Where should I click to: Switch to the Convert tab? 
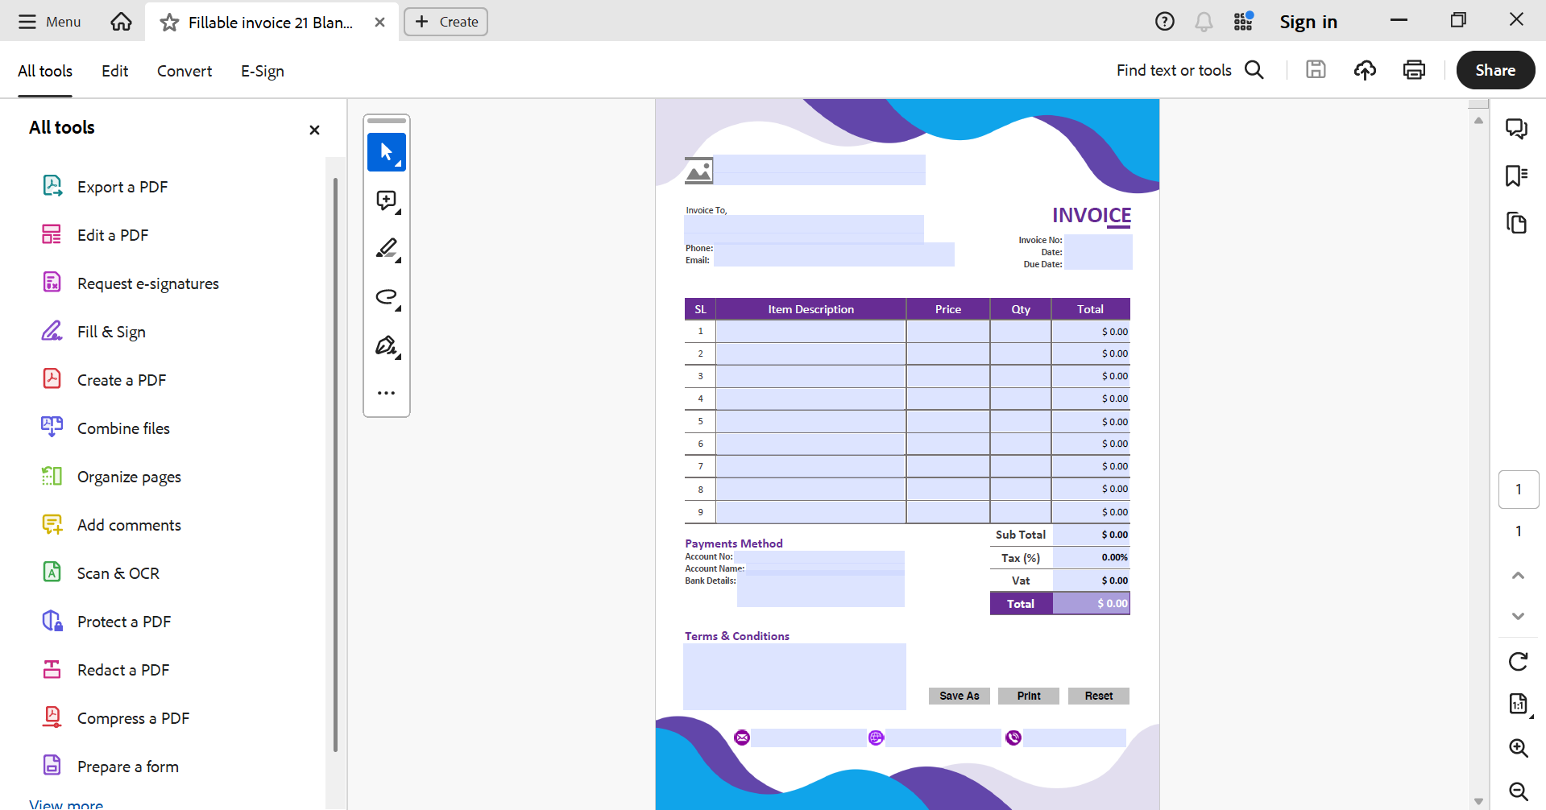184,71
